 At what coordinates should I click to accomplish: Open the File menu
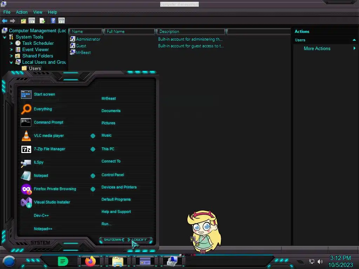[7, 12]
